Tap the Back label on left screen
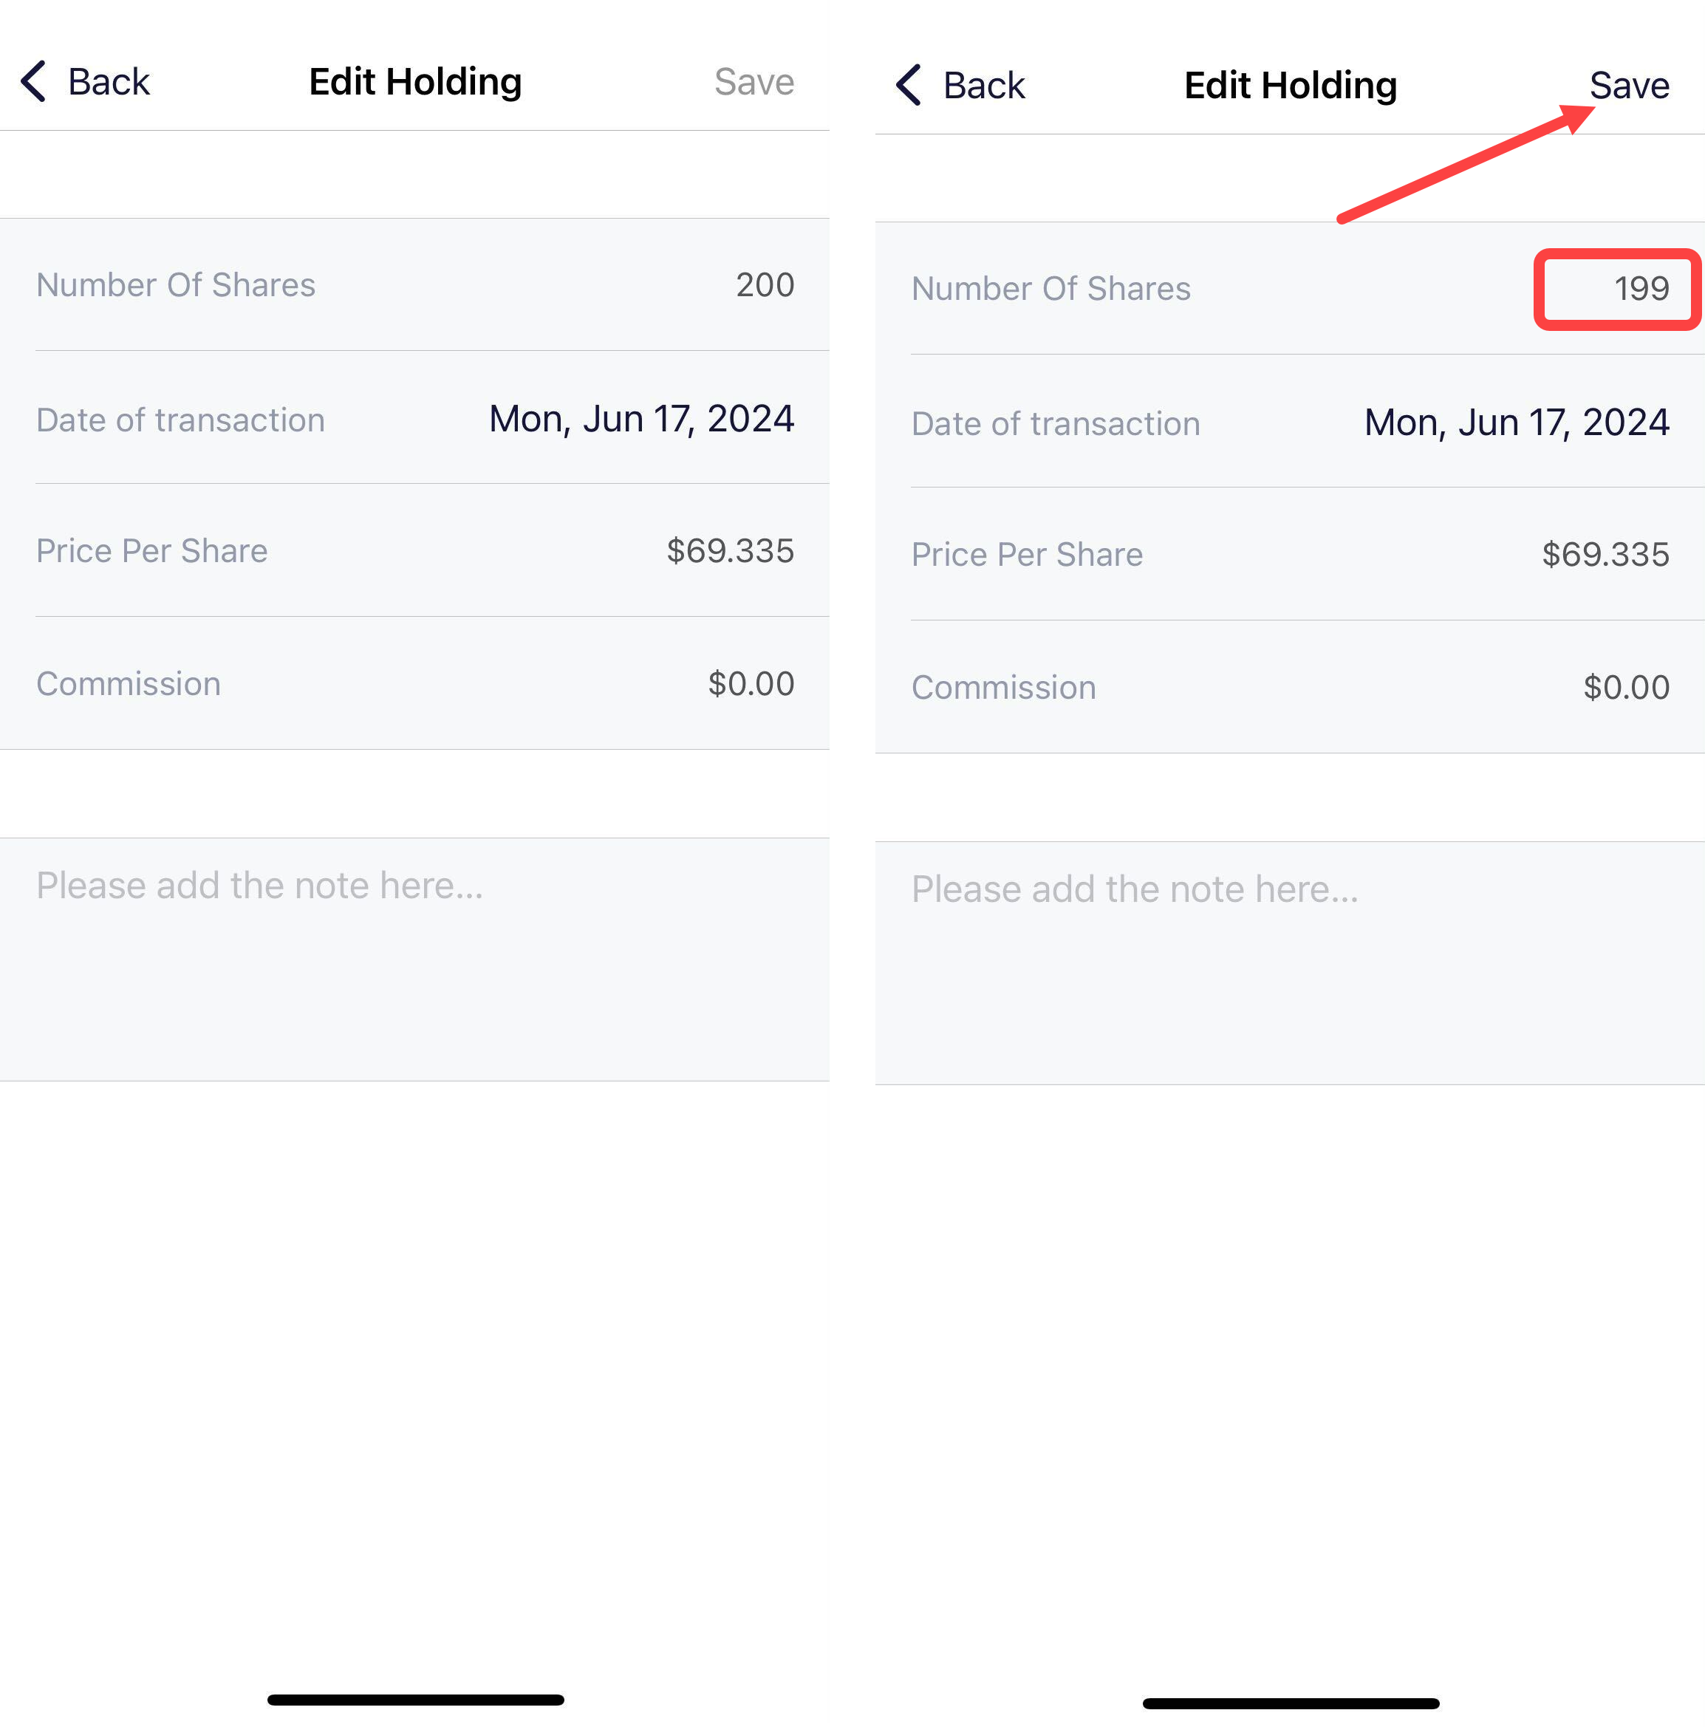Image resolution: width=1705 pixels, height=1727 pixels. tap(109, 81)
